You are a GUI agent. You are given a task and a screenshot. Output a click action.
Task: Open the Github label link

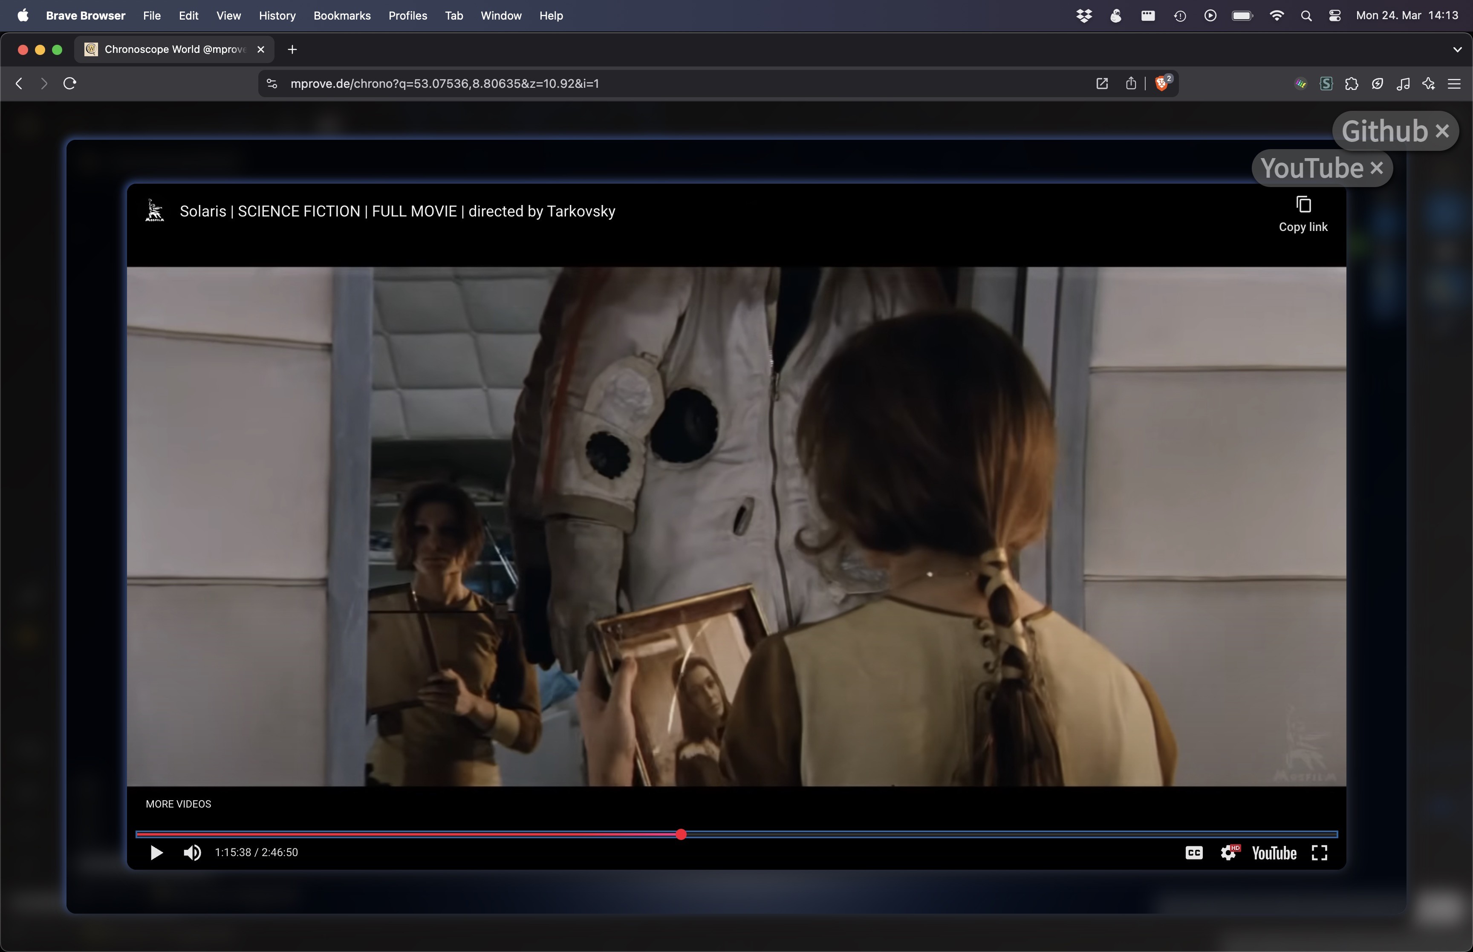(1385, 131)
